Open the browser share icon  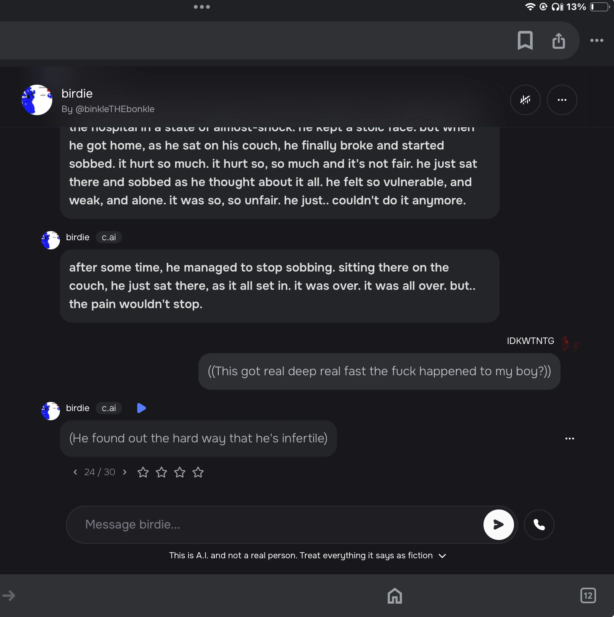(x=559, y=40)
